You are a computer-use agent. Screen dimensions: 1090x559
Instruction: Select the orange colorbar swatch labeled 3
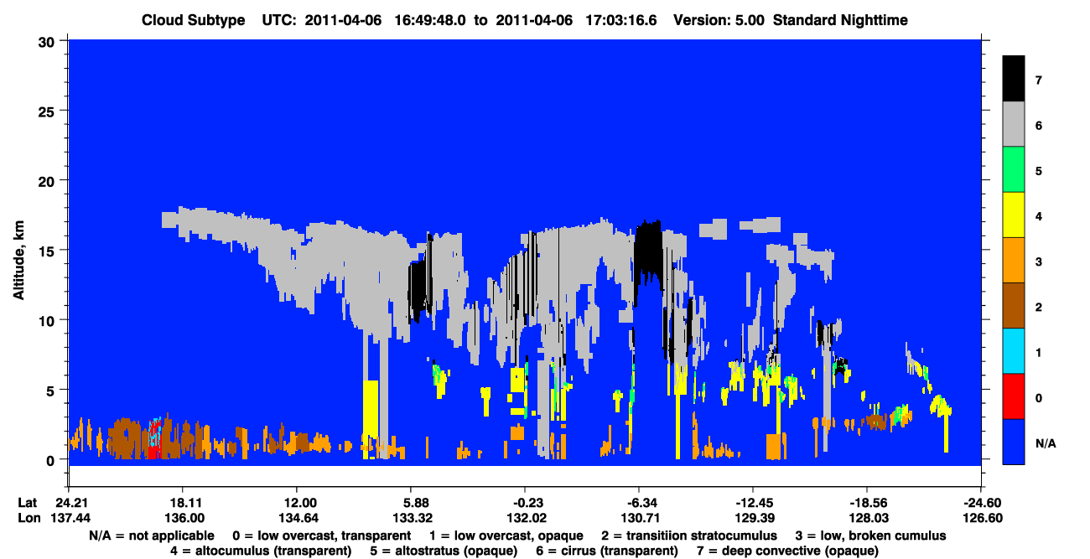coord(1014,261)
